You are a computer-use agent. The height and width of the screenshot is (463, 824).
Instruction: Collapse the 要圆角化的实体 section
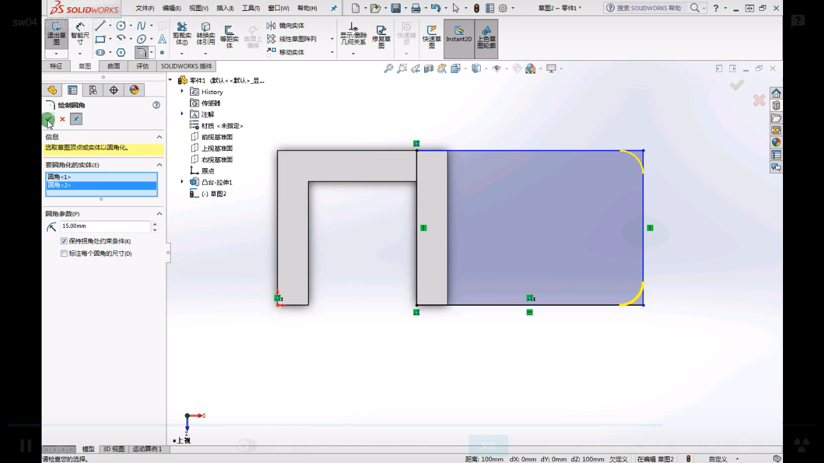[x=159, y=165]
